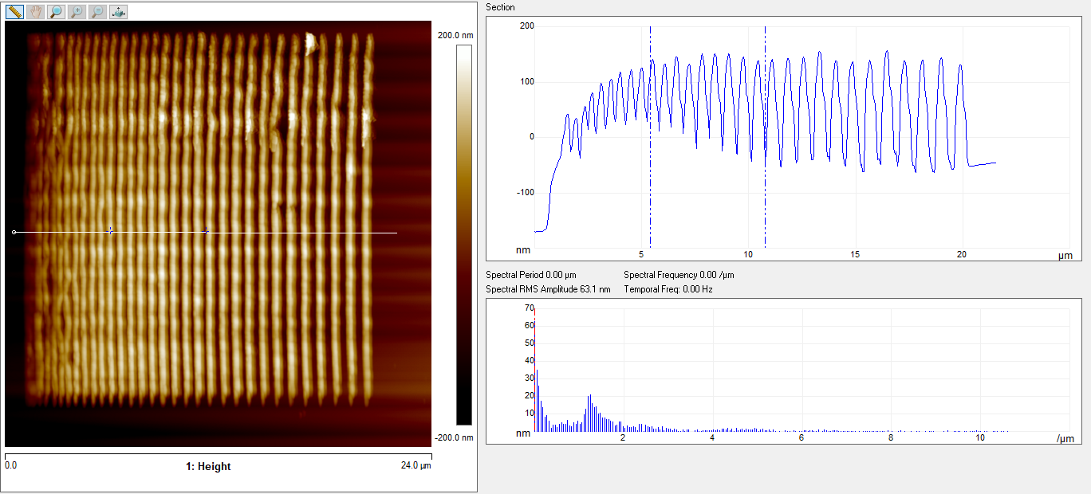Activate the hand pan tool
This screenshot has width=1091, height=494.
[36, 12]
